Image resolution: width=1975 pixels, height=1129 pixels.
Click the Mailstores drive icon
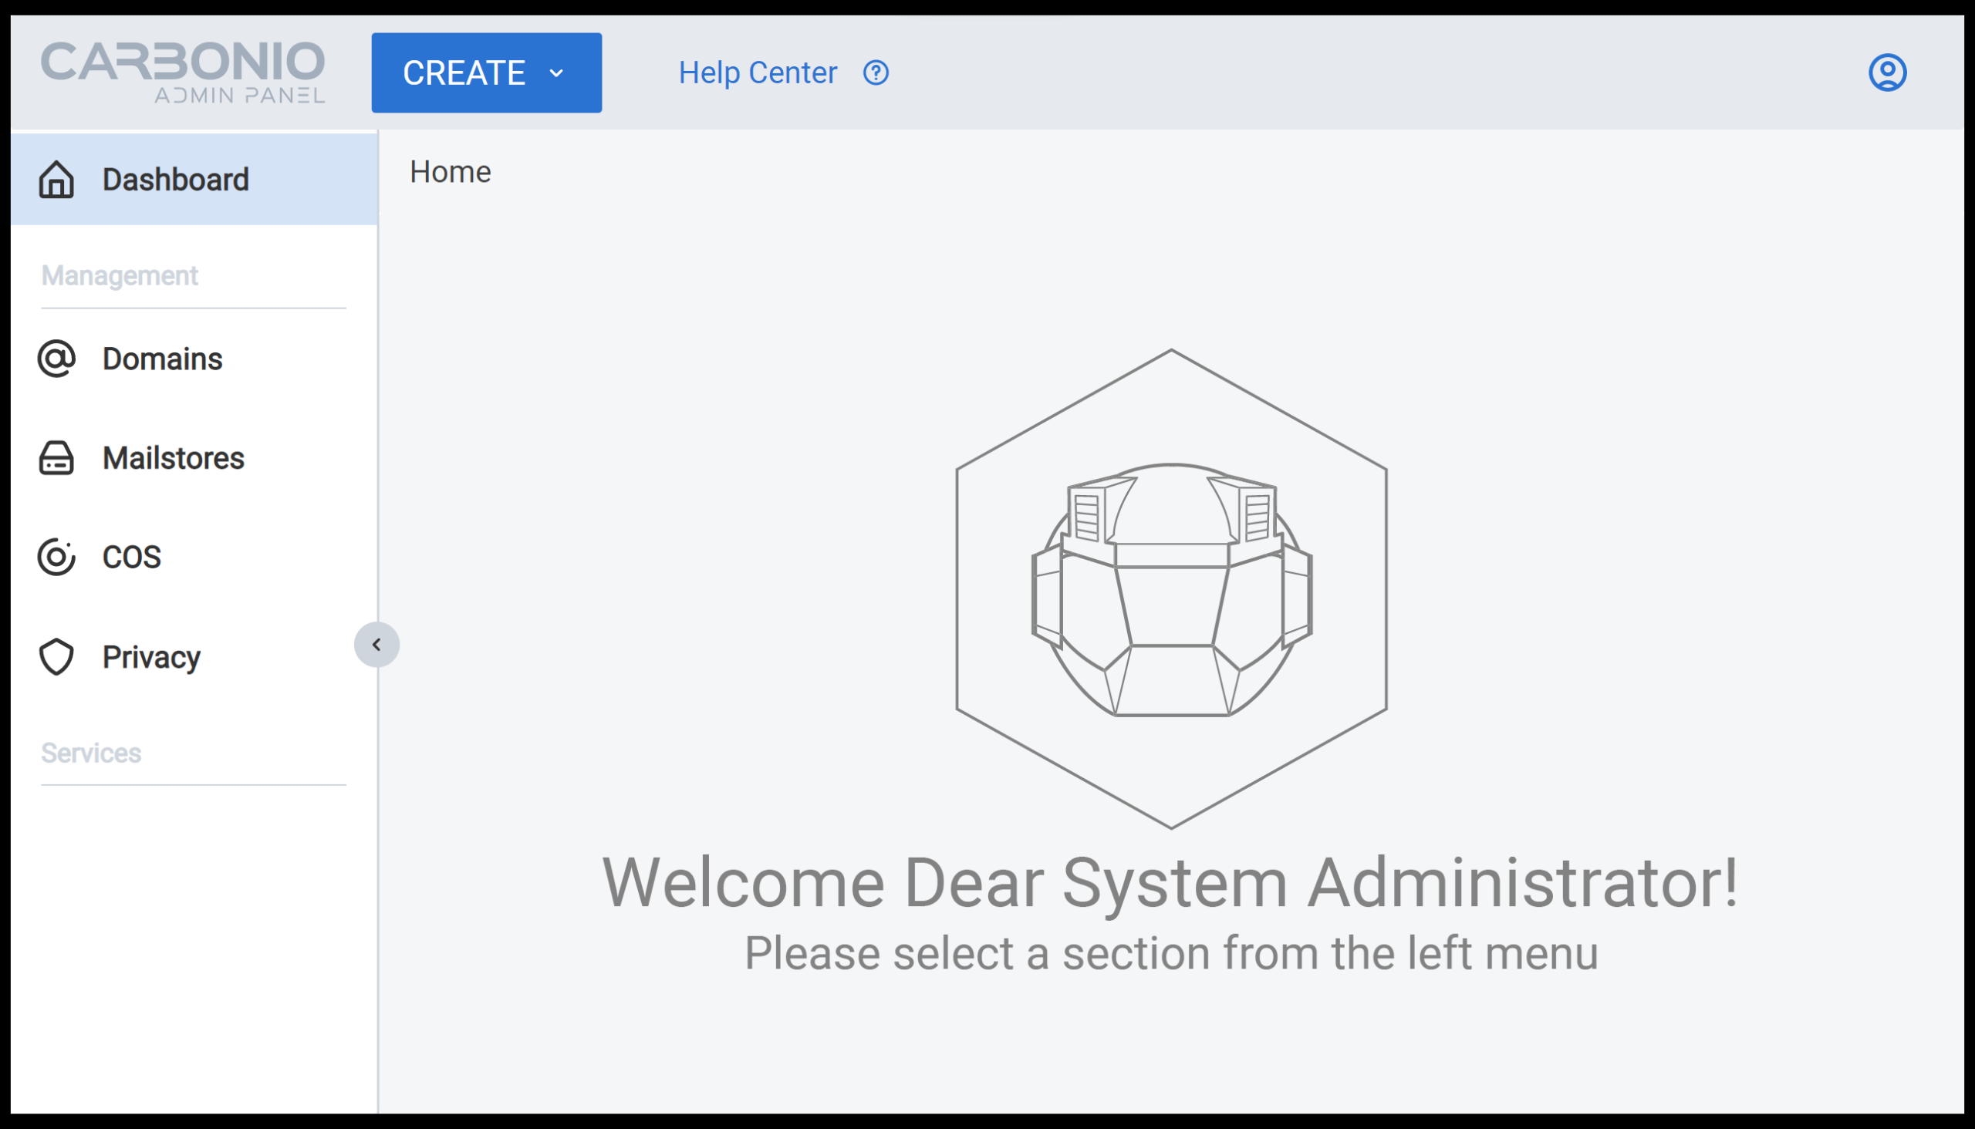coord(56,458)
